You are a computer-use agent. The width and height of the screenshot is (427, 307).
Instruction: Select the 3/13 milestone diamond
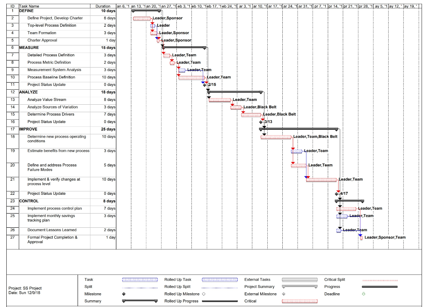coord(260,121)
